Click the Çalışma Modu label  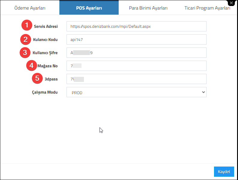[x=45, y=92]
